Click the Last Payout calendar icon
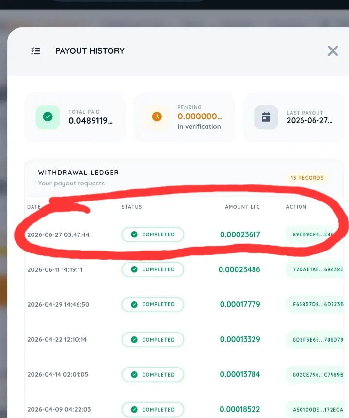This screenshot has height=418, width=349. point(266,117)
